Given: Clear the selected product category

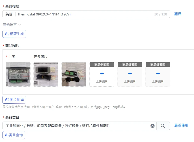Looking at the screenshot, I should [152, 126].
